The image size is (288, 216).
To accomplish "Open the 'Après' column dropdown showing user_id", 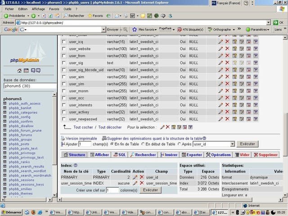I will 232,144.
